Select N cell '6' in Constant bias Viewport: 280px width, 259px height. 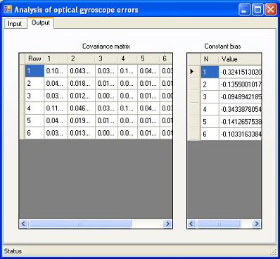tap(210, 134)
